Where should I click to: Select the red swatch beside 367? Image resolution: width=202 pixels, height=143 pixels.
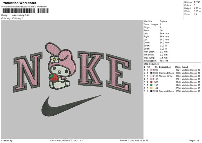point(151,82)
